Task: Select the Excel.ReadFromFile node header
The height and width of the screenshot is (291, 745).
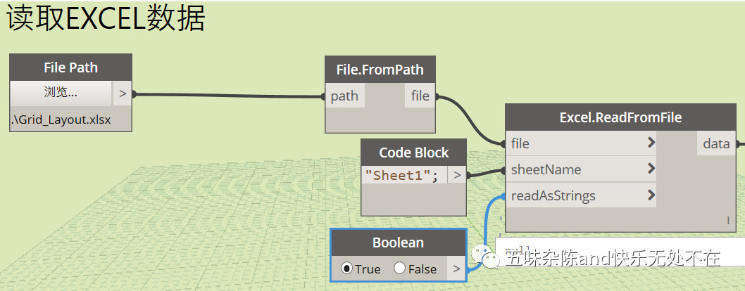Action: [620, 117]
